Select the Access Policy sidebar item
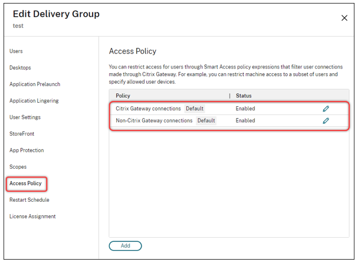 click(x=25, y=184)
